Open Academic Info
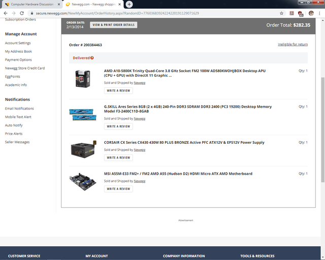This screenshot has height=260, width=325. [16, 85]
